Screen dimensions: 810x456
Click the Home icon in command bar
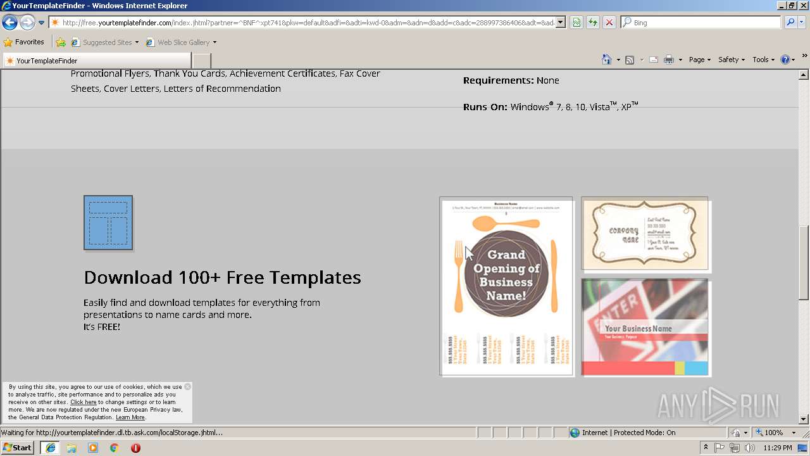(x=606, y=60)
